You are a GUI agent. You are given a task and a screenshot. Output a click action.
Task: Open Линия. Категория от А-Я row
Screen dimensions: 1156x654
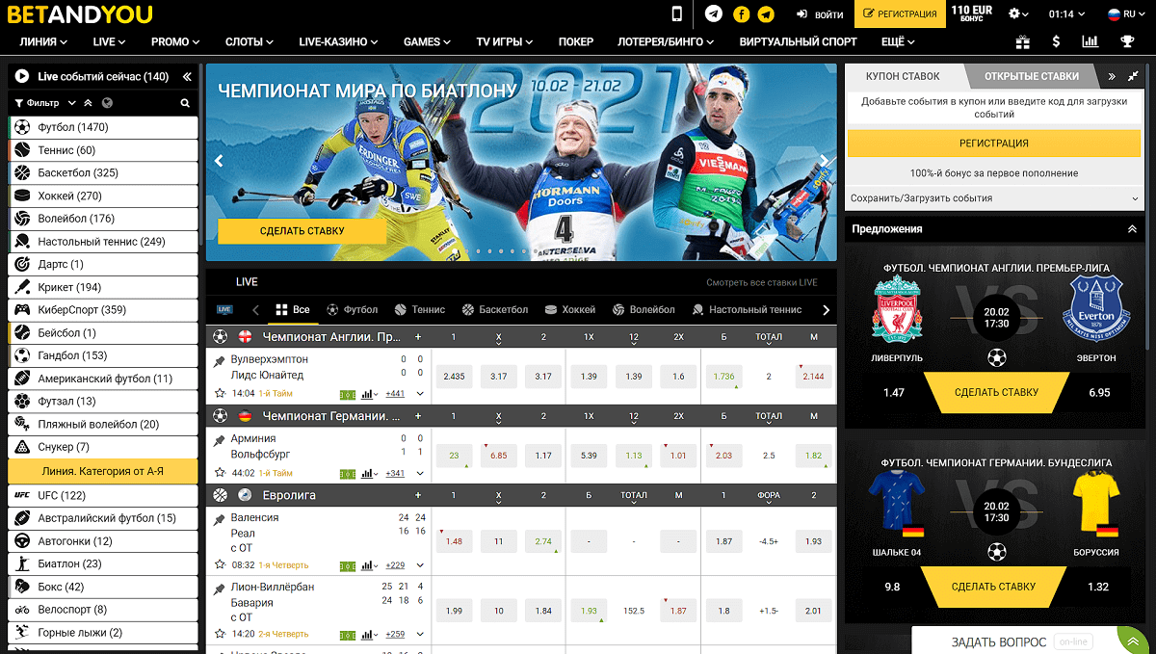coord(103,471)
